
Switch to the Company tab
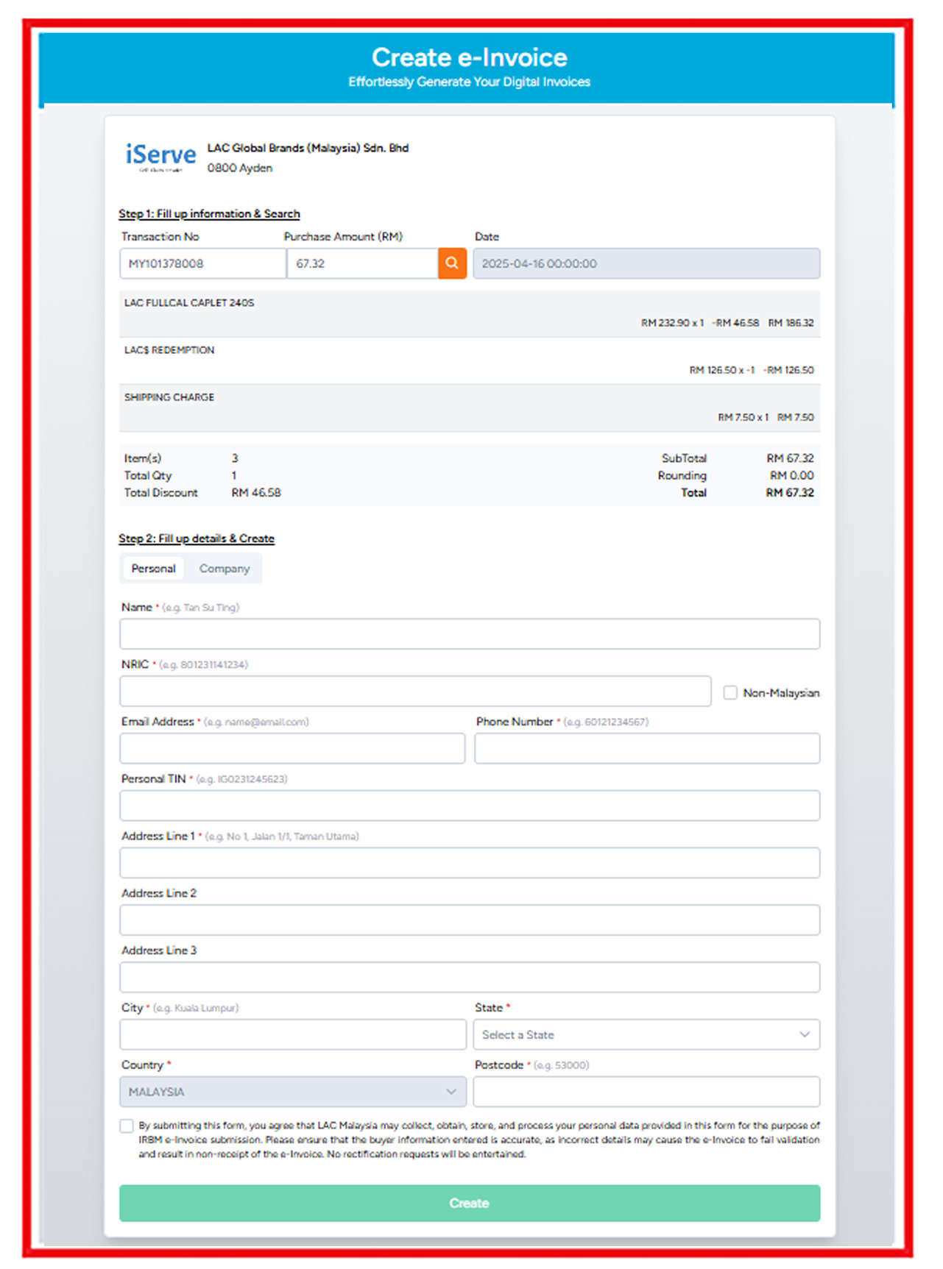(224, 569)
